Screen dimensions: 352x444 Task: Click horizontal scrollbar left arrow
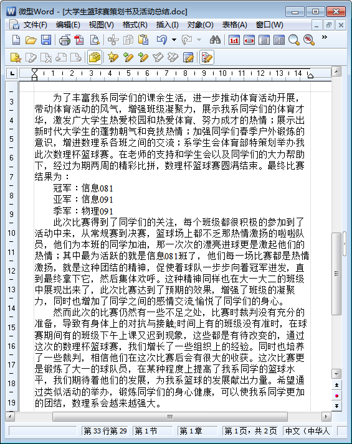[10, 417]
